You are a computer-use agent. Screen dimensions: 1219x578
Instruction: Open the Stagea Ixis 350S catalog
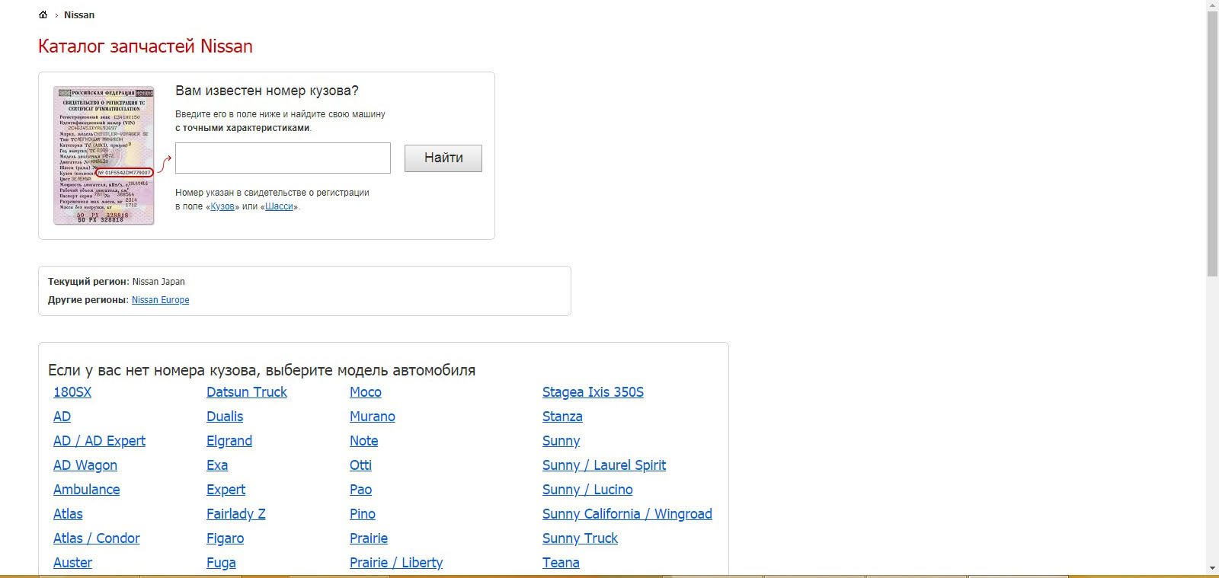(x=593, y=392)
